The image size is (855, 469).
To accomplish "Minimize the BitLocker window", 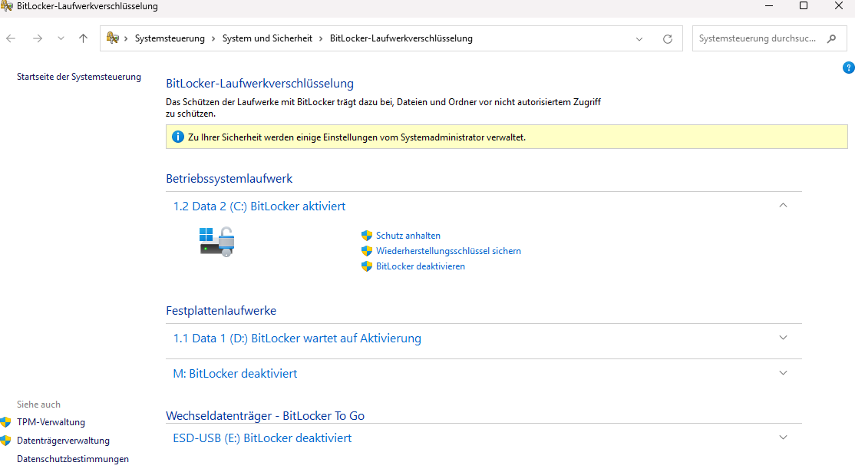I will (769, 6).
